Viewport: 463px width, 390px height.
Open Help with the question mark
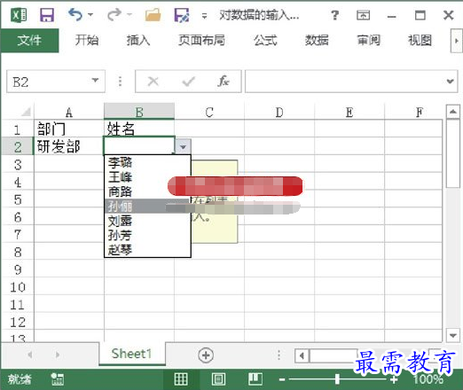click(x=334, y=15)
